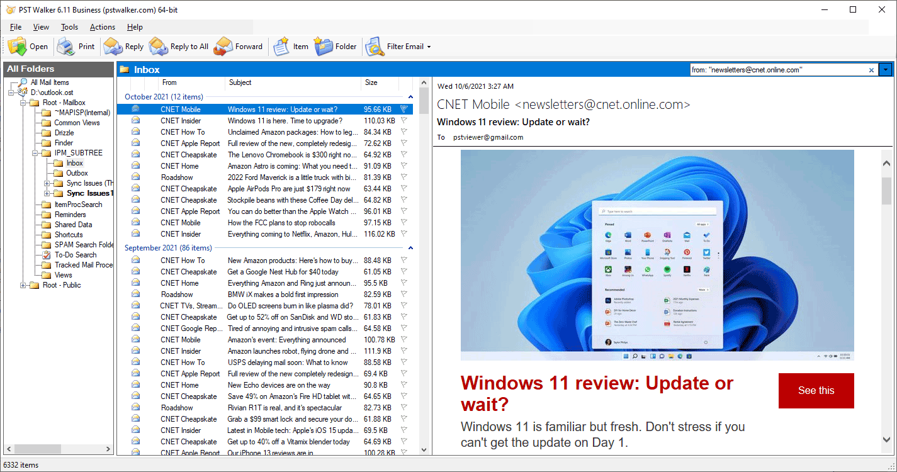Click the Reply envelope icon
Viewport: 897px width, 472px height.
coord(113,47)
